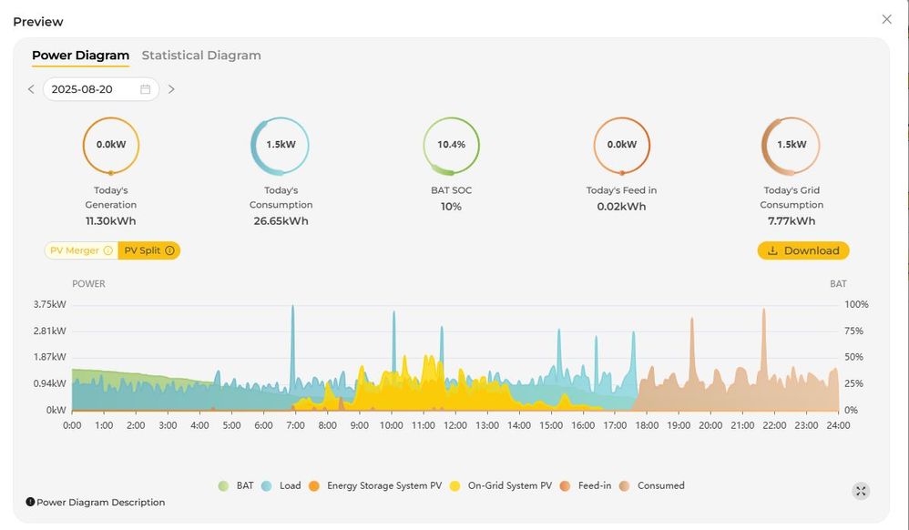Select the PV Split option
This screenshot has width=909, height=530.
pos(143,250)
